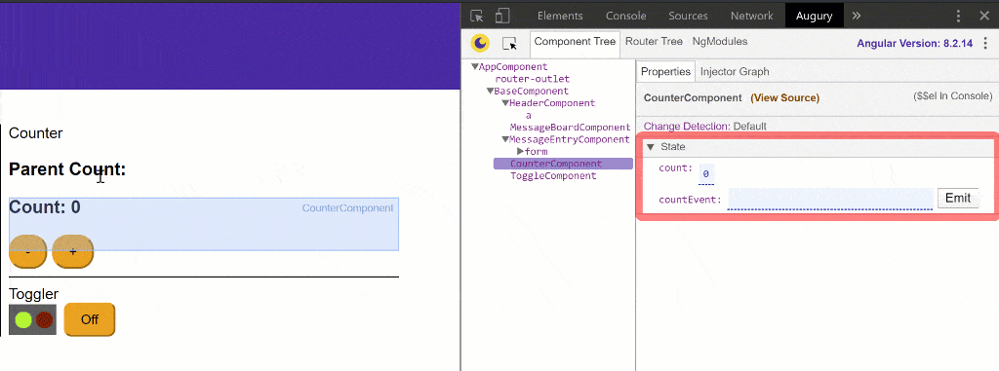999x371 pixels.
Task: Click the Emit button for countEvent
Action: pos(958,198)
